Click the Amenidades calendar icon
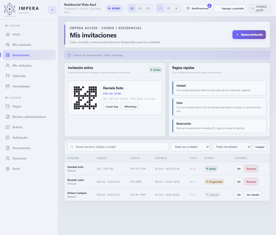 tap(8, 86)
